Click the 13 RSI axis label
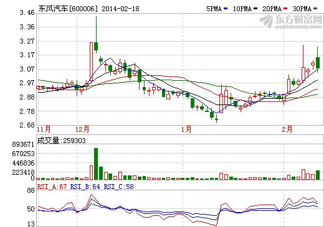This screenshot has height=227, width=324. pyautogui.click(x=31, y=224)
